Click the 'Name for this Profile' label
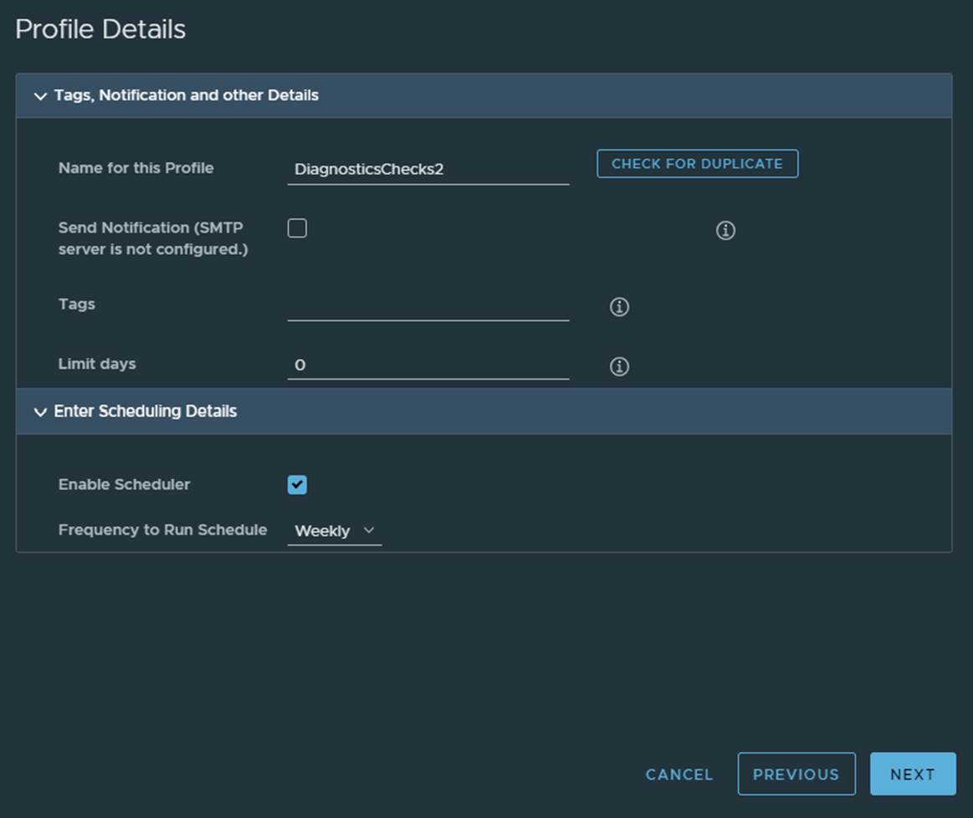 coord(136,168)
